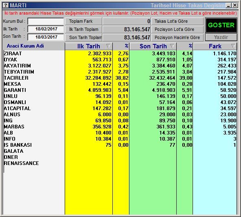
Task: Select the IS BANKASI row name
Action: [x=18, y=145]
